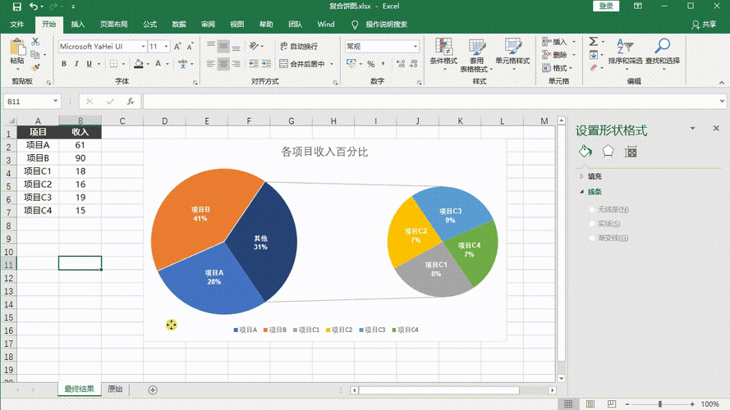
Task: Click the Fill & Line paint bucket icon
Action: (585, 151)
